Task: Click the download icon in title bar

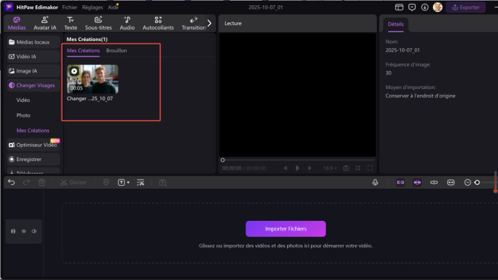Action: click(x=425, y=8)
